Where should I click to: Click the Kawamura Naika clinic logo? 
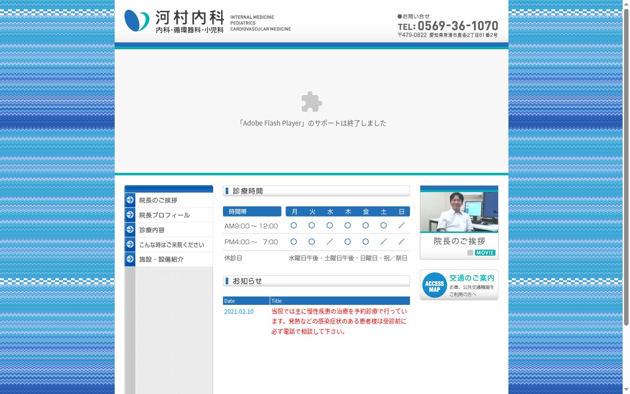coord(174,22)
